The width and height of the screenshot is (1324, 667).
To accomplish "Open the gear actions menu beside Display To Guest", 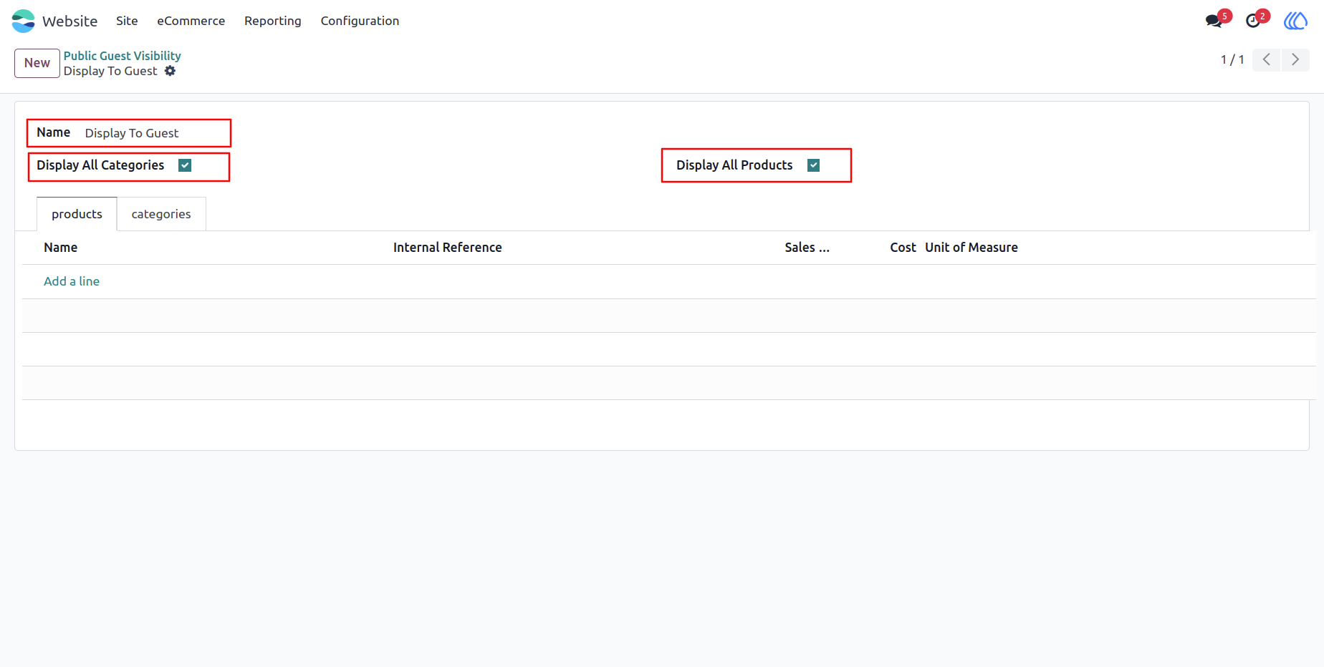I will click(x=170, y=71).
